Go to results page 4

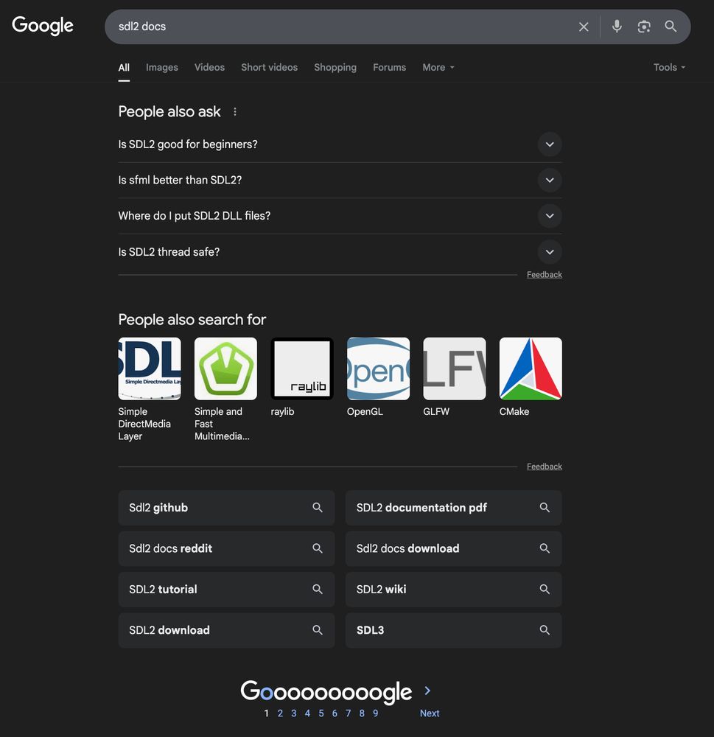pyautogui.click(x=307, y=713)
